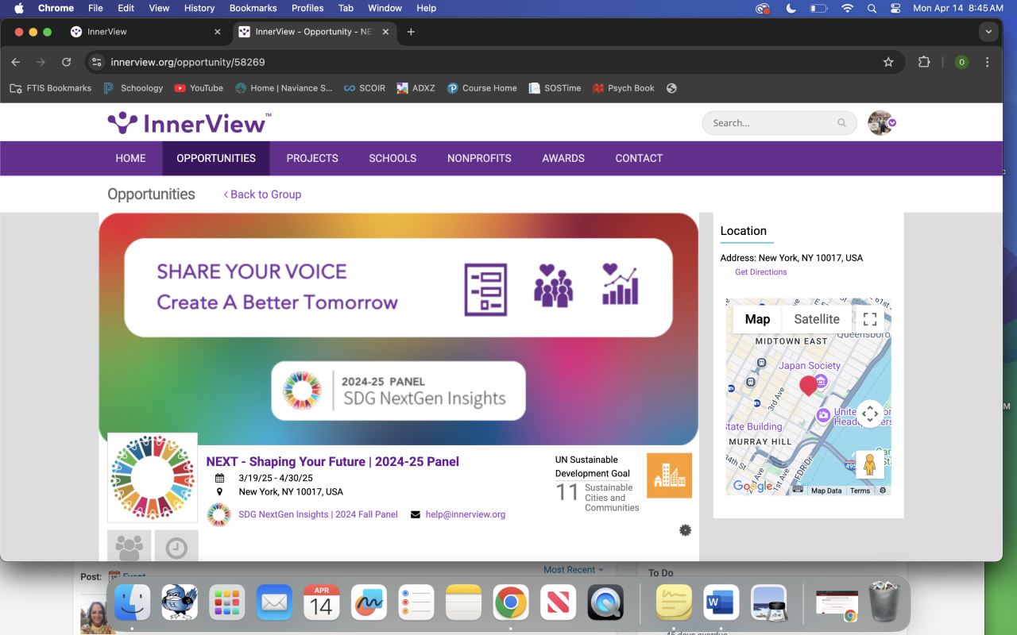
Task: Click the Back to Group link
Action: pyautogui.click(x=262, y=194)
